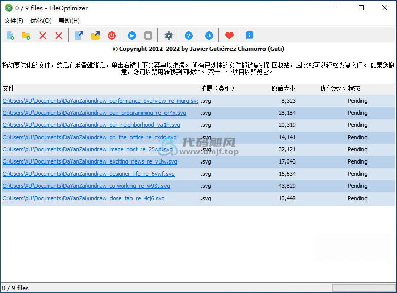
Task: Select the 20,319 original size cell
Action: (x=287, y=125)
